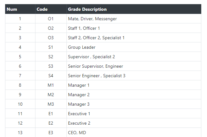Screen dimensions: 207x137
Task: Click the M2 code cell
Action: pos(51,95)
